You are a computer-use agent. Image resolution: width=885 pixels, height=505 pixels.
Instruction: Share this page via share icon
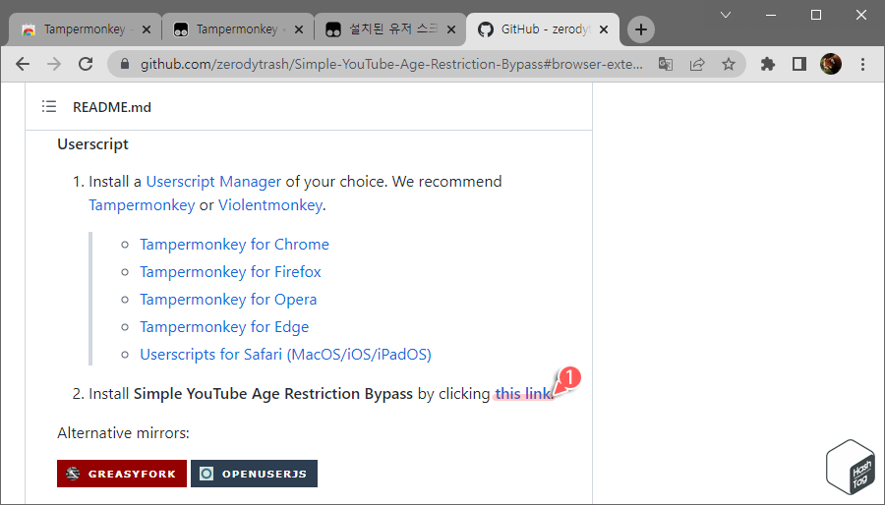click(697, 64)
